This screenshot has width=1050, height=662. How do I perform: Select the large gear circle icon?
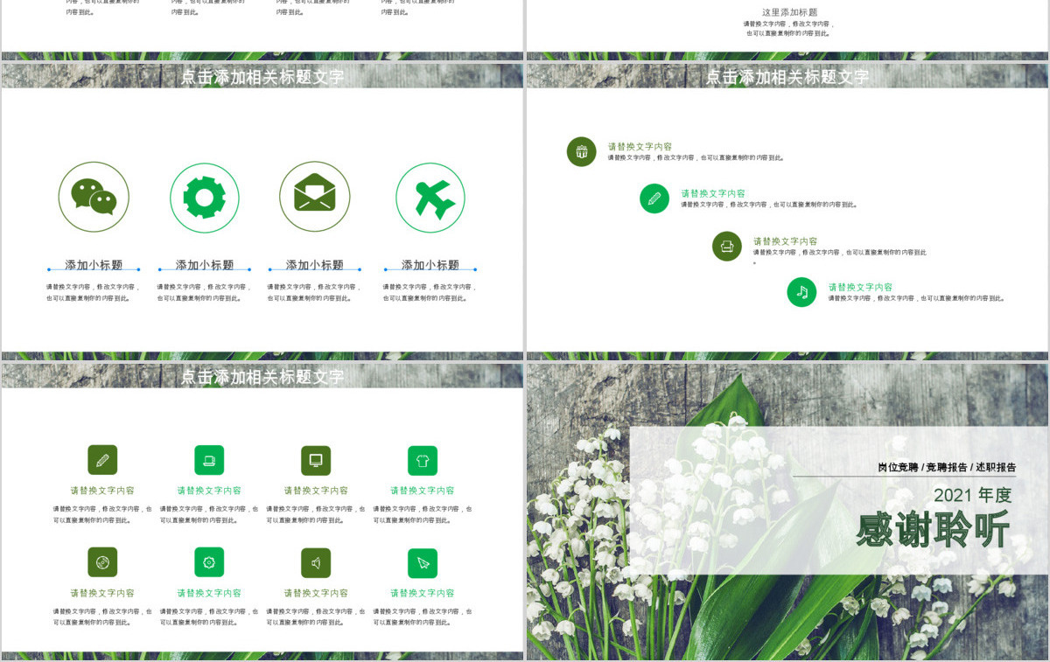pyautogui.click(x=205, y=198)
